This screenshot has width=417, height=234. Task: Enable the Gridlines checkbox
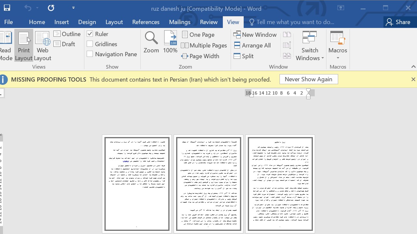click(x=90, y=44)
